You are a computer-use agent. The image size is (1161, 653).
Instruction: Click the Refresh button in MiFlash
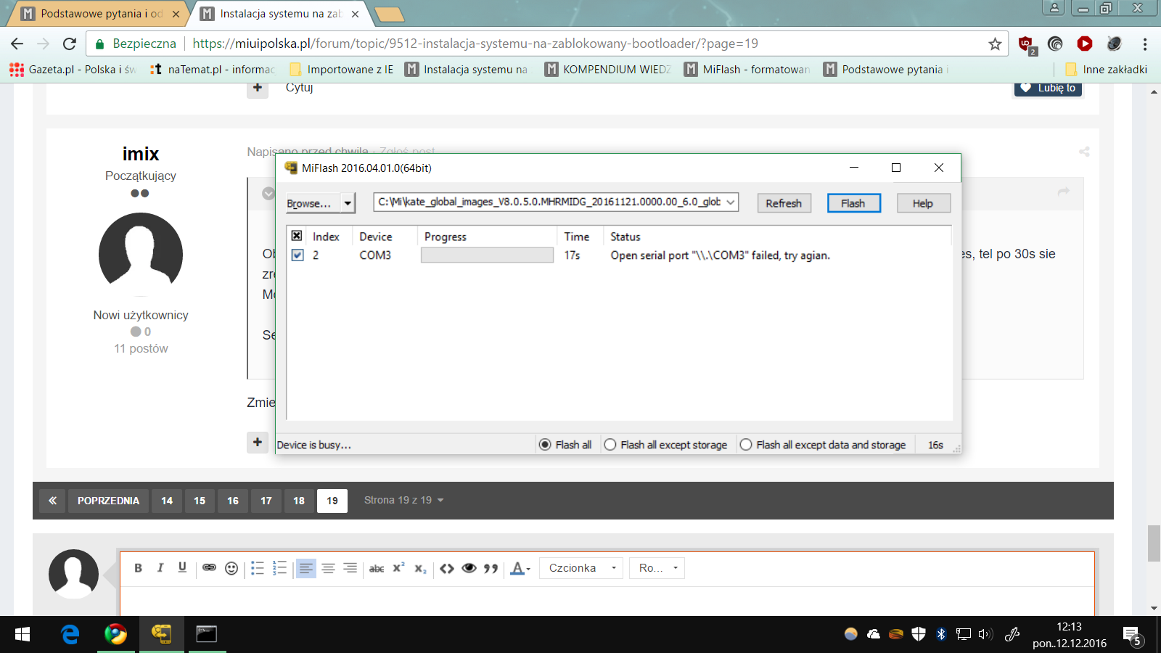point(784,203)
